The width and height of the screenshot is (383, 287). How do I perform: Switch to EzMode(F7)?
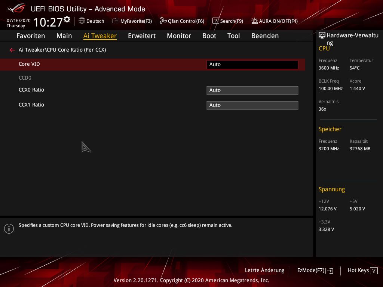(x=315, y=271)
